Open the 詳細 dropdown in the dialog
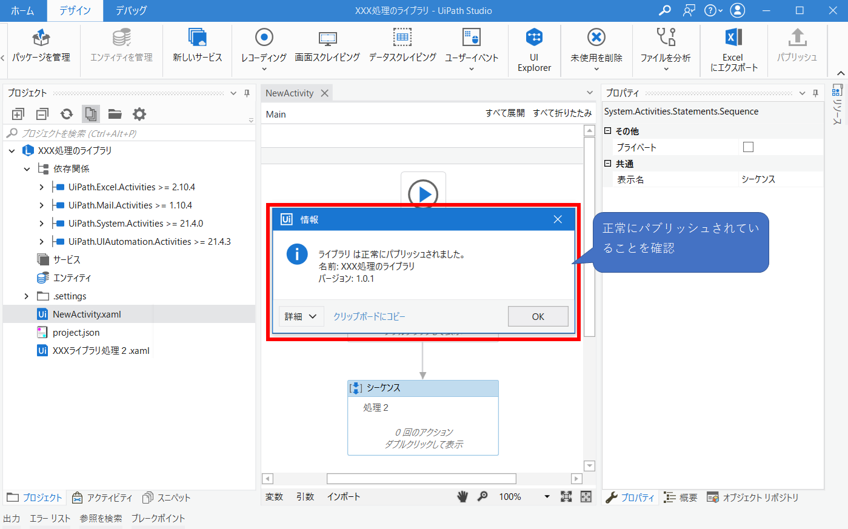 [x=301, y=316]
